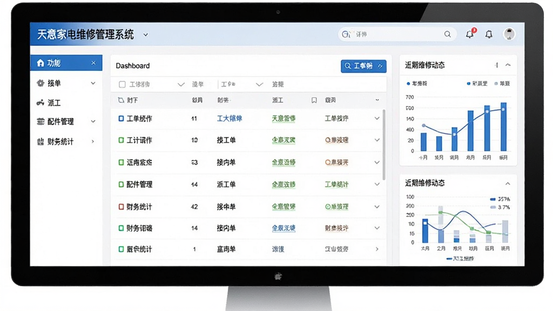Click the bookmark icon in the table header
553x311 pixels.
point(314,100)
